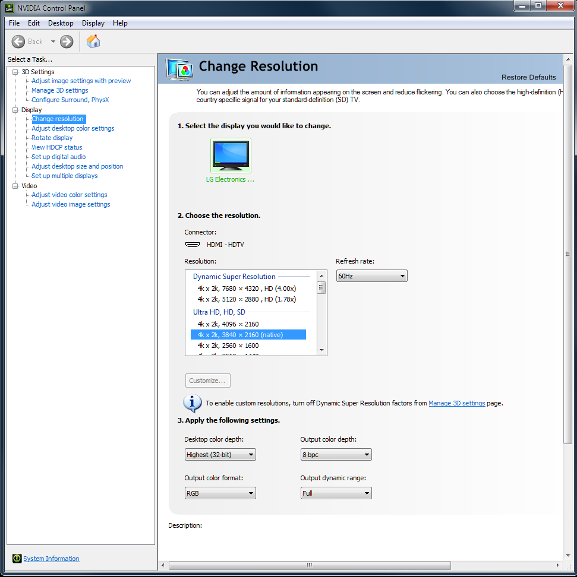The height and width of the screenshot is (577, 577).
Task: Click the System Information icon
Action: tap(17, 558)
